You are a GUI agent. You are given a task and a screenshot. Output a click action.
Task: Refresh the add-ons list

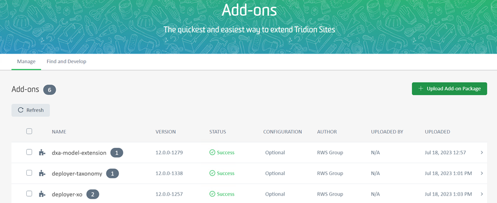point(31,110)
